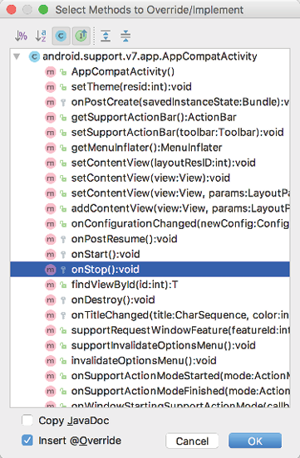Select setTheme(resid:int):void entry
This screenshot has width=300, height=458.
[150, 87]
